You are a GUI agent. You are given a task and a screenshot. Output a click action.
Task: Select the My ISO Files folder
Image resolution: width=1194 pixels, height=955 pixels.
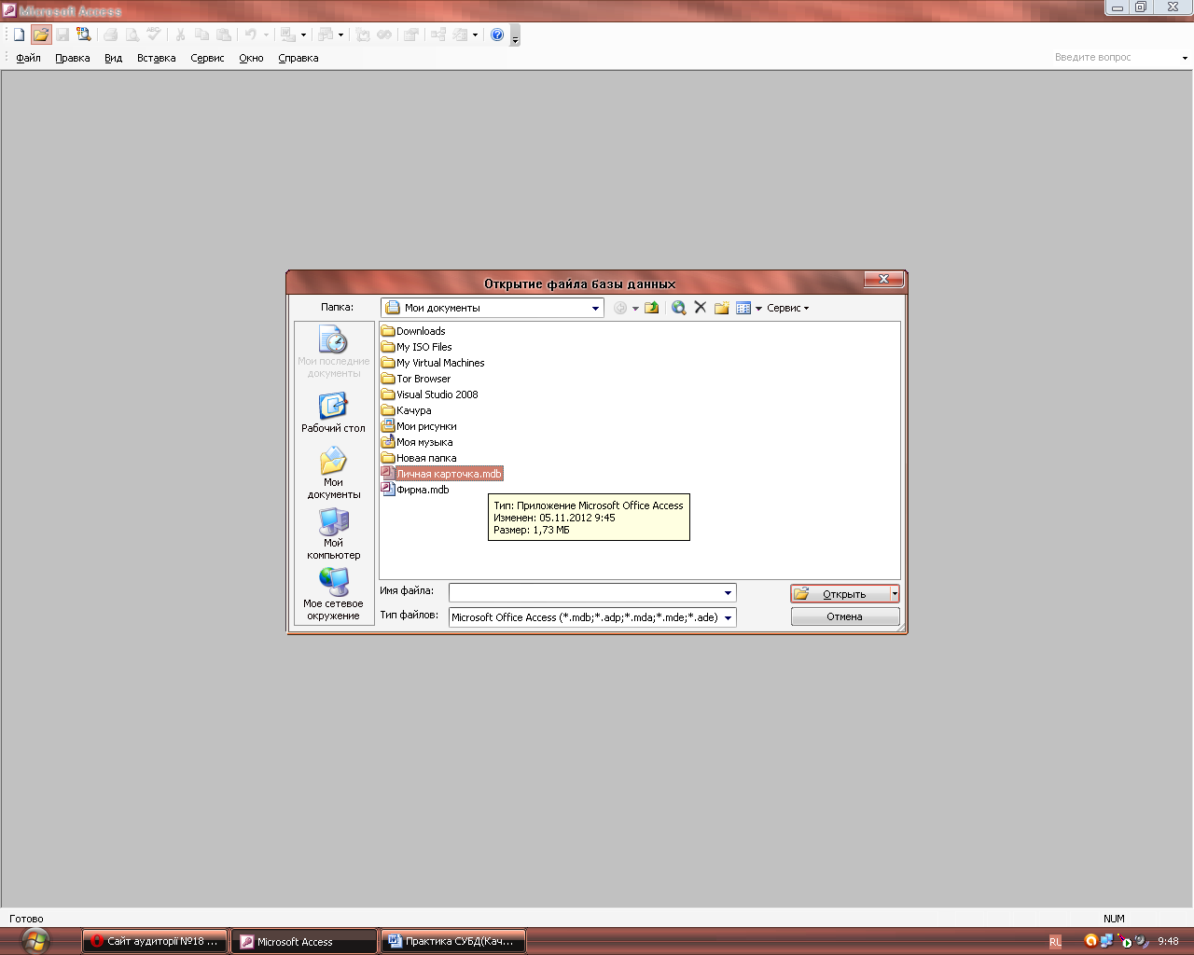click(416, 347)
